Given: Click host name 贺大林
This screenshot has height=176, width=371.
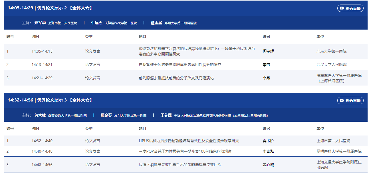Looking at the screenshot, I should tap(40, 115).
